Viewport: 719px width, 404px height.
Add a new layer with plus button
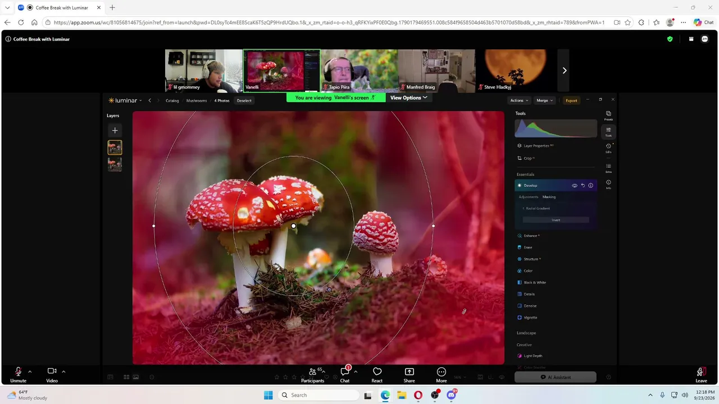[x=115, y=130]
